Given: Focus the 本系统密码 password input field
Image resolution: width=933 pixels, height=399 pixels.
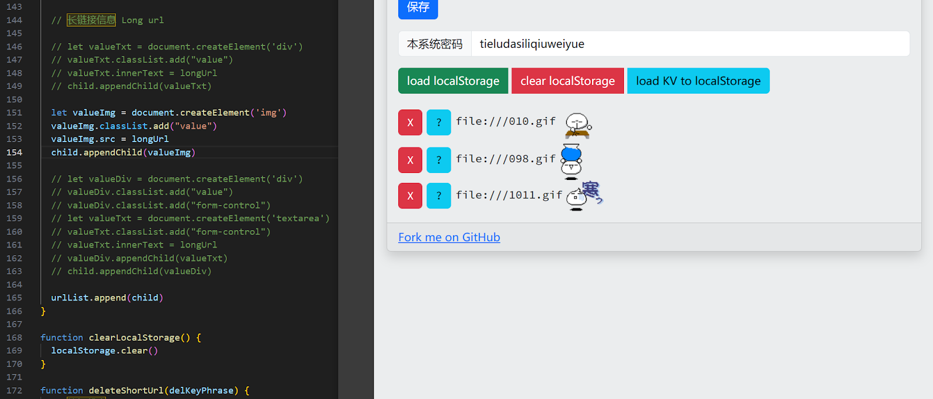Looking at the screenshot, I should [x=690, y=44].
